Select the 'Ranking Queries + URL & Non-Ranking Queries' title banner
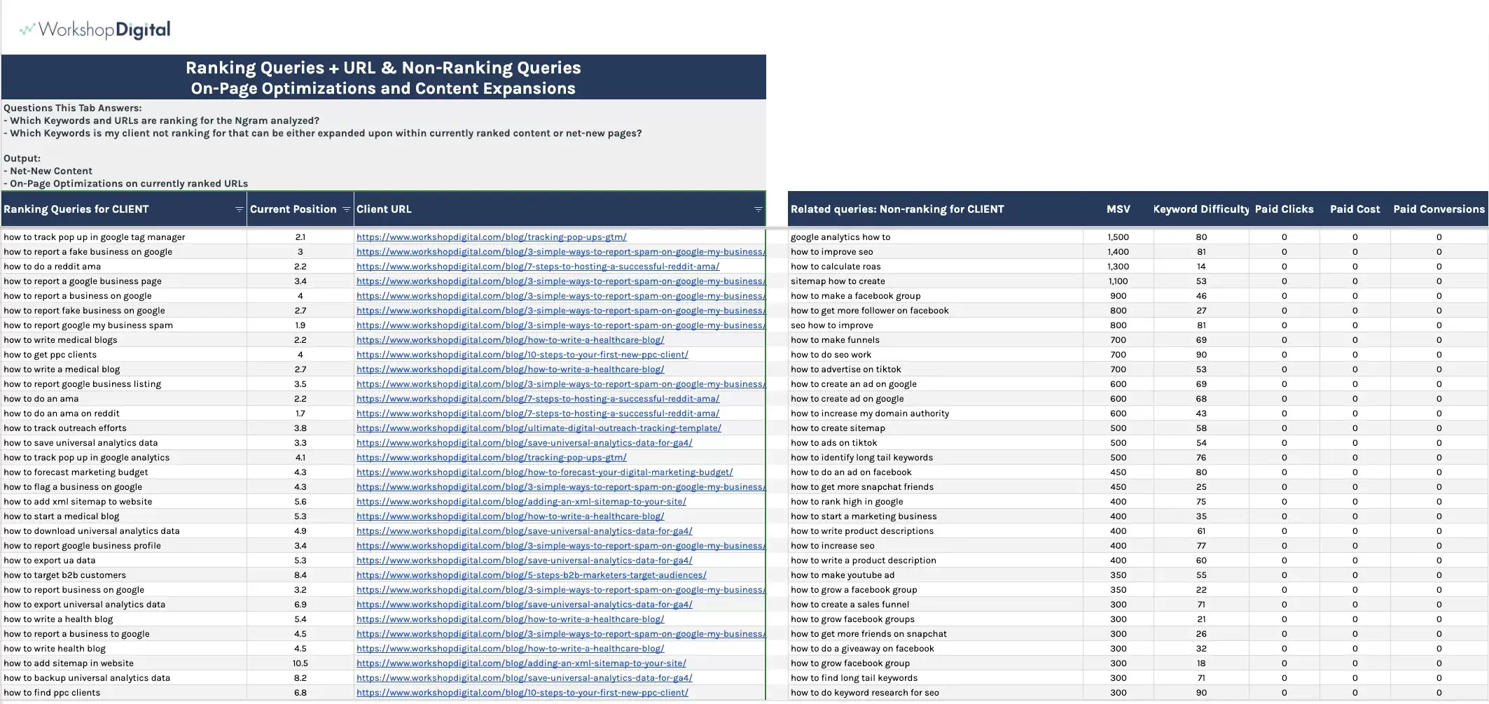Viewport: 1489px width, 704px height. [x=383, y=77]
